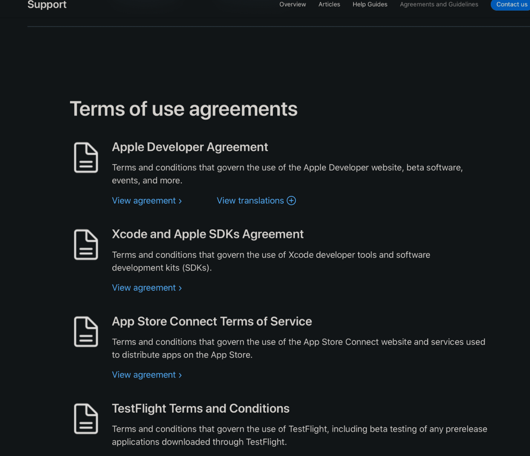Click the Support title in the header
This screenshot has height=456, width=530.
[47, 5]
